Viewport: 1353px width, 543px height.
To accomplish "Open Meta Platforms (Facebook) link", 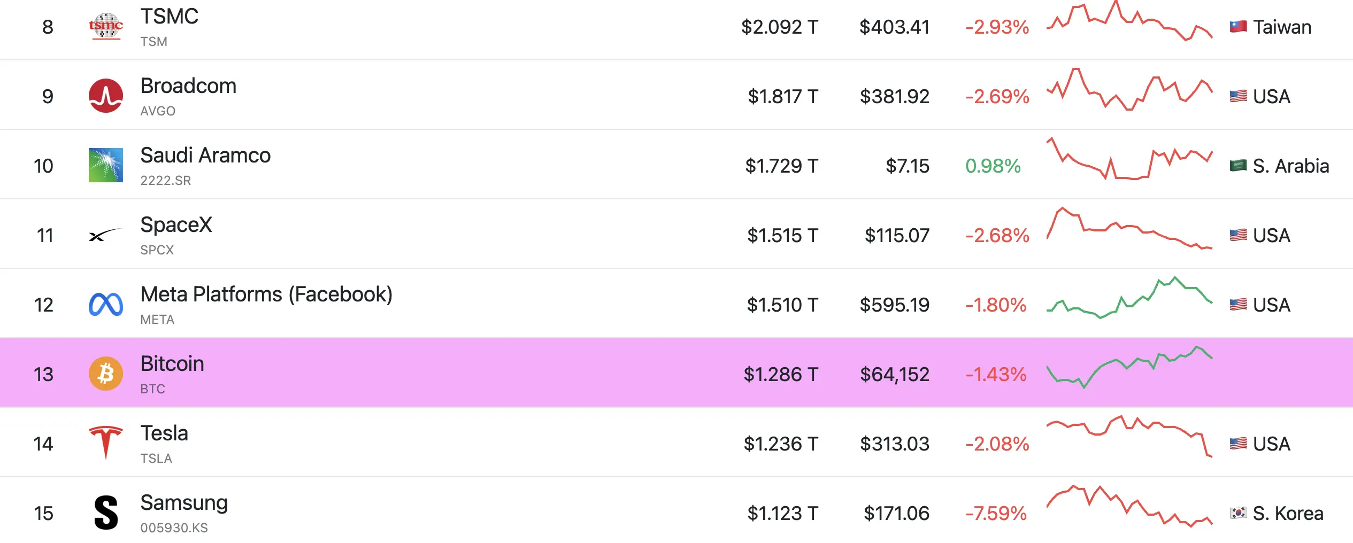I will (x=266, y=294).
